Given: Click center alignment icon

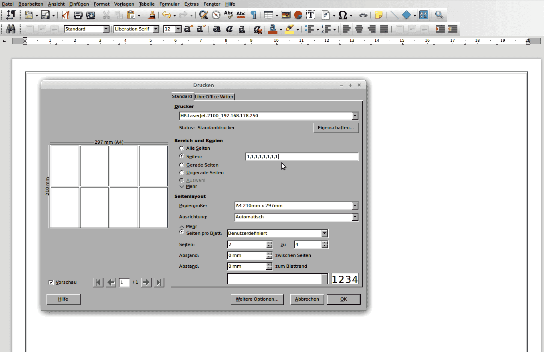Looking at the screenshot, I should [x=359, y=29].
